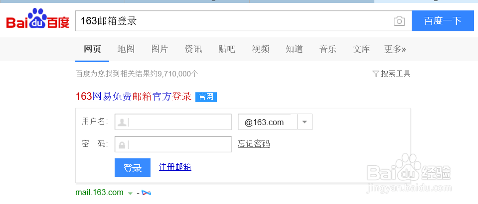Switch to the 知道 tab
478x204 pixels.
[294, 49]
